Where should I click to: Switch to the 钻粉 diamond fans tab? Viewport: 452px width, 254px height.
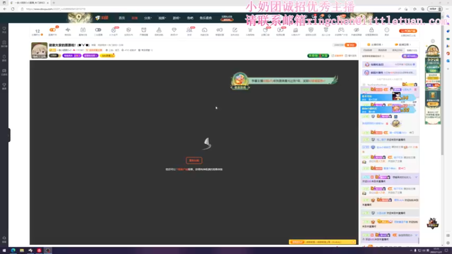tap(412, 50)
